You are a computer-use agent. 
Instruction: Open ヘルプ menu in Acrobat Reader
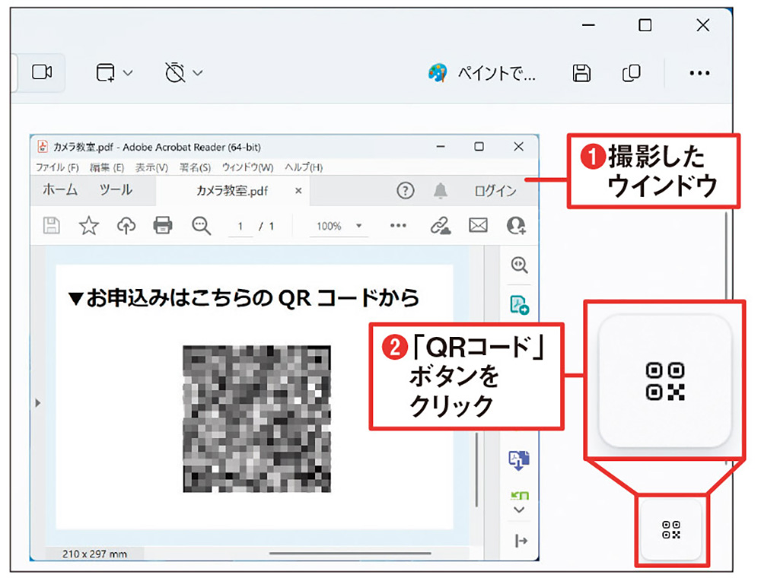pyautogui.click(x=304, y=168)
